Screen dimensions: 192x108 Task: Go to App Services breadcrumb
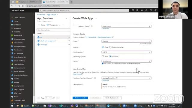pos(52,15)
